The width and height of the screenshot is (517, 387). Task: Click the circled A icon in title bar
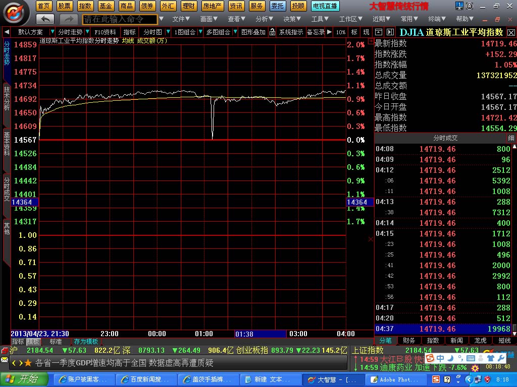coord(470,6)
